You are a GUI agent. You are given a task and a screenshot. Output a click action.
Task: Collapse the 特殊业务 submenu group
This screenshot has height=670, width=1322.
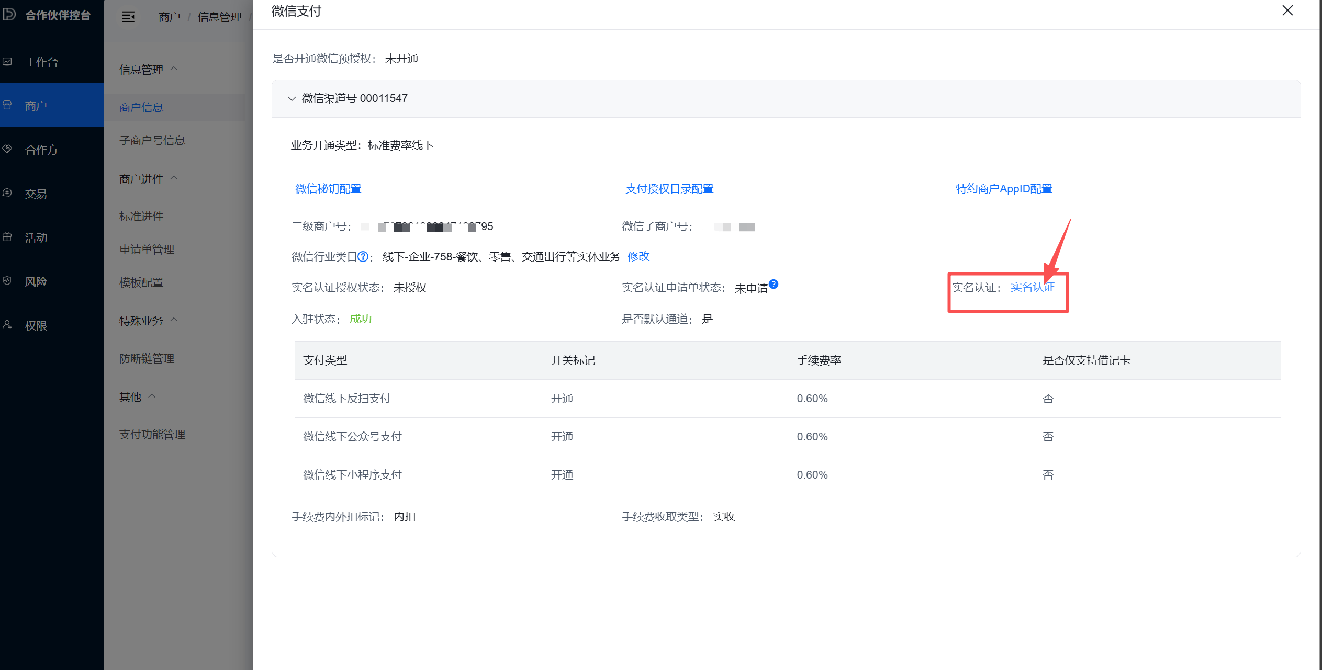[x=149, y=321]
